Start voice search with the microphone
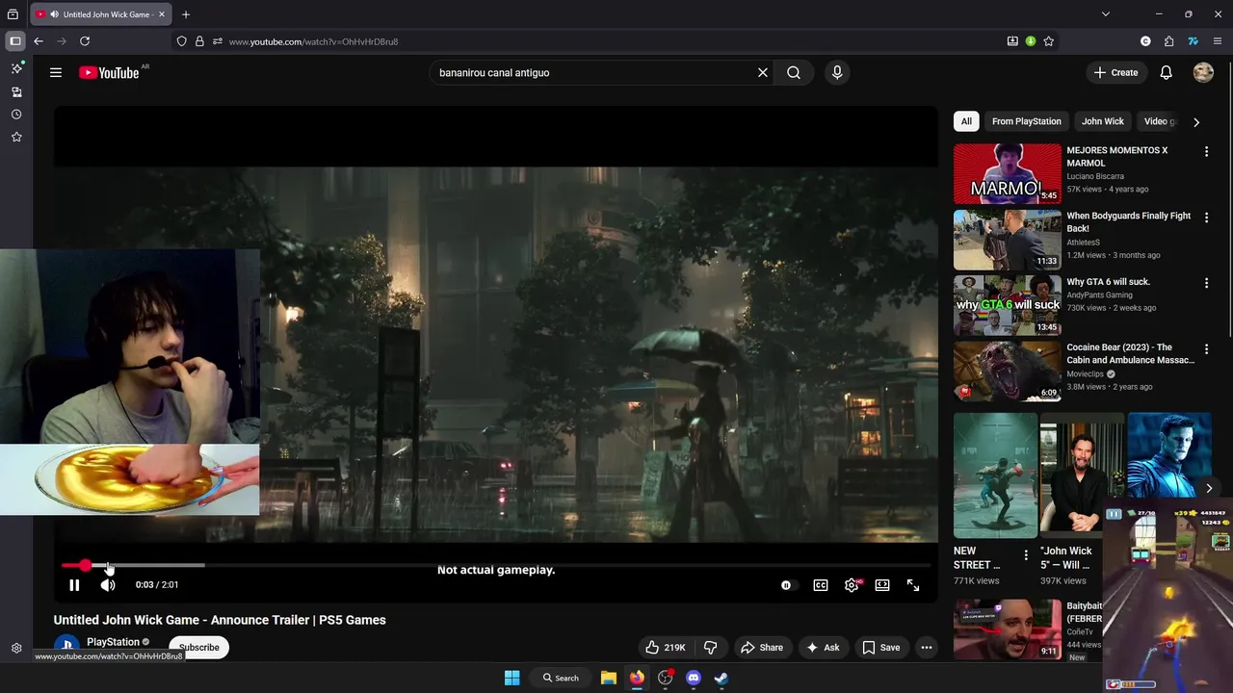The image size is (1233, 693). click(x=837, y=72)
